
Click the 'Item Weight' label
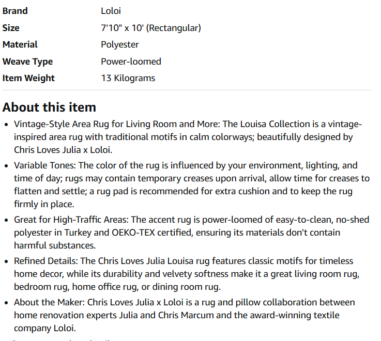pyautogui.click(x=28, y=78)
